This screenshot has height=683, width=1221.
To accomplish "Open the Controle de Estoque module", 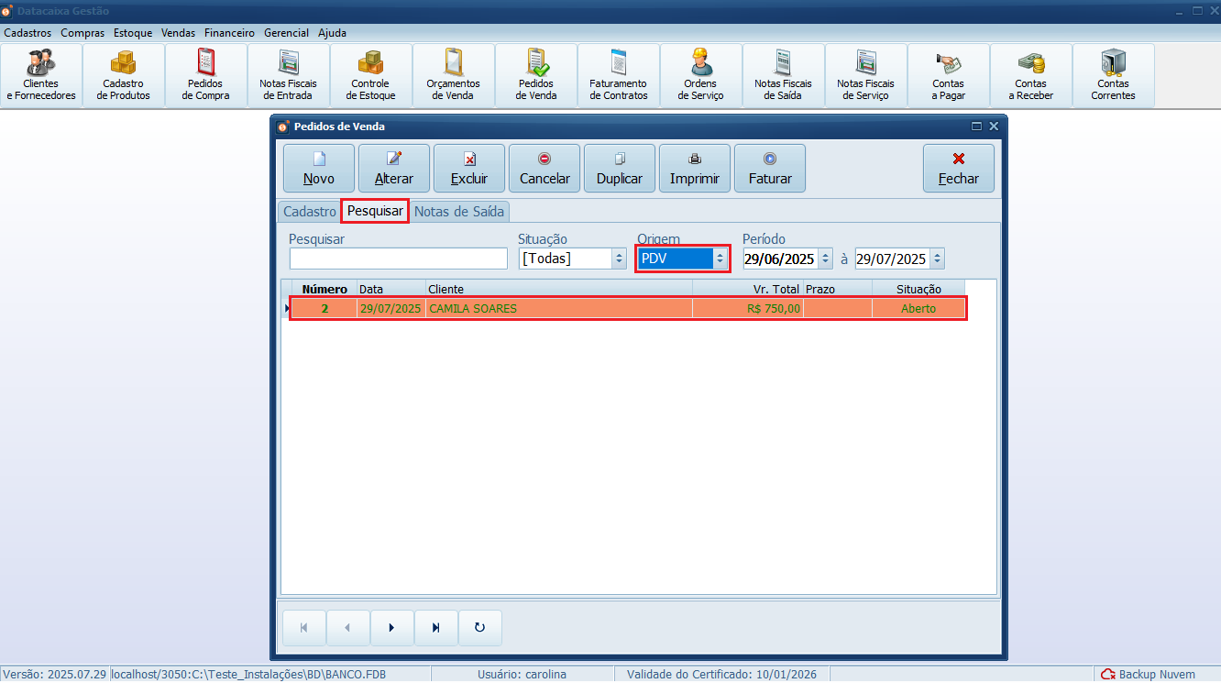I will [x=371, y=76].
